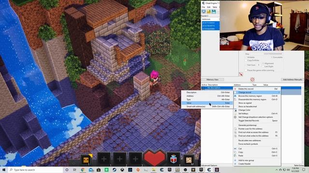Expand the Change record submenu arrow
This screenshot has width=309, height=173.
click(x=279, y=92)
